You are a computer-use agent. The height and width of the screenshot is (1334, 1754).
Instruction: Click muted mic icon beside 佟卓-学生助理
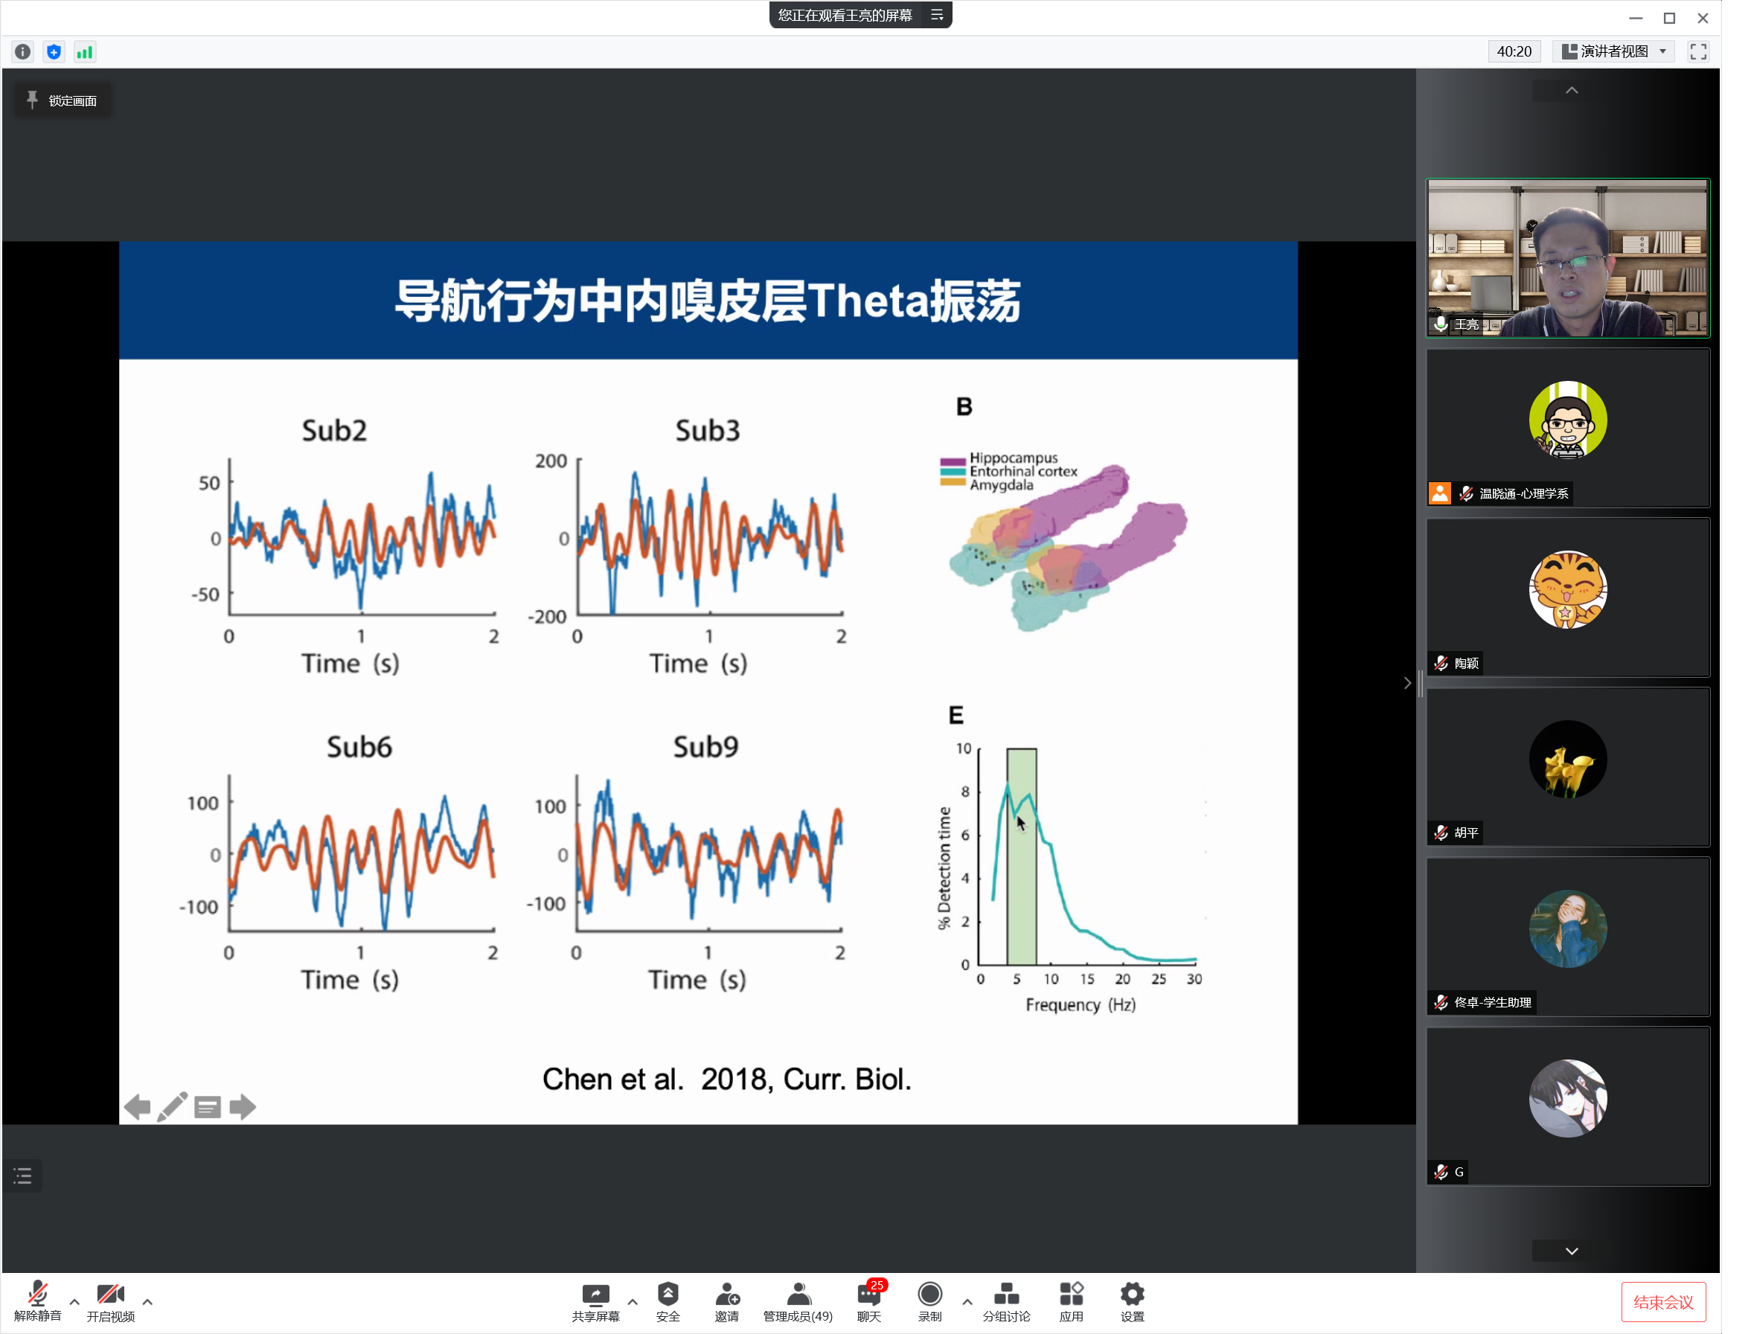coord(1441,1002)
